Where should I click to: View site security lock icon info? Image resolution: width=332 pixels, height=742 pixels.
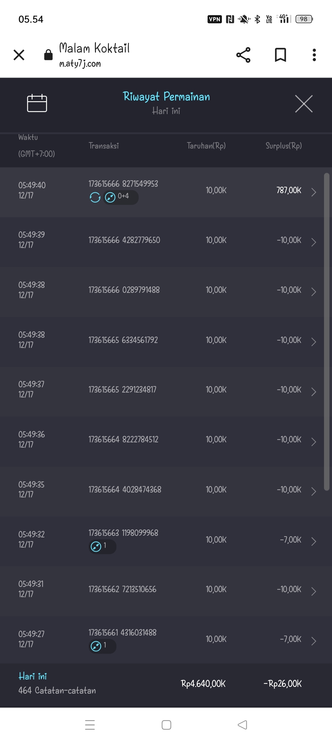[48, 55]
